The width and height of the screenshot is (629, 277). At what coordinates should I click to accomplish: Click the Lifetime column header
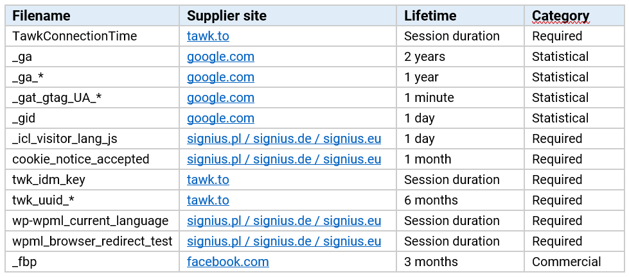(x=430, y=16)
